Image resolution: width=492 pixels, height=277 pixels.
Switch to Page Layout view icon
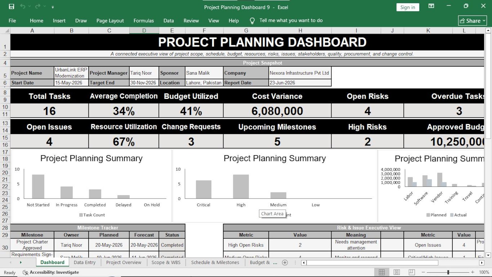397,272
